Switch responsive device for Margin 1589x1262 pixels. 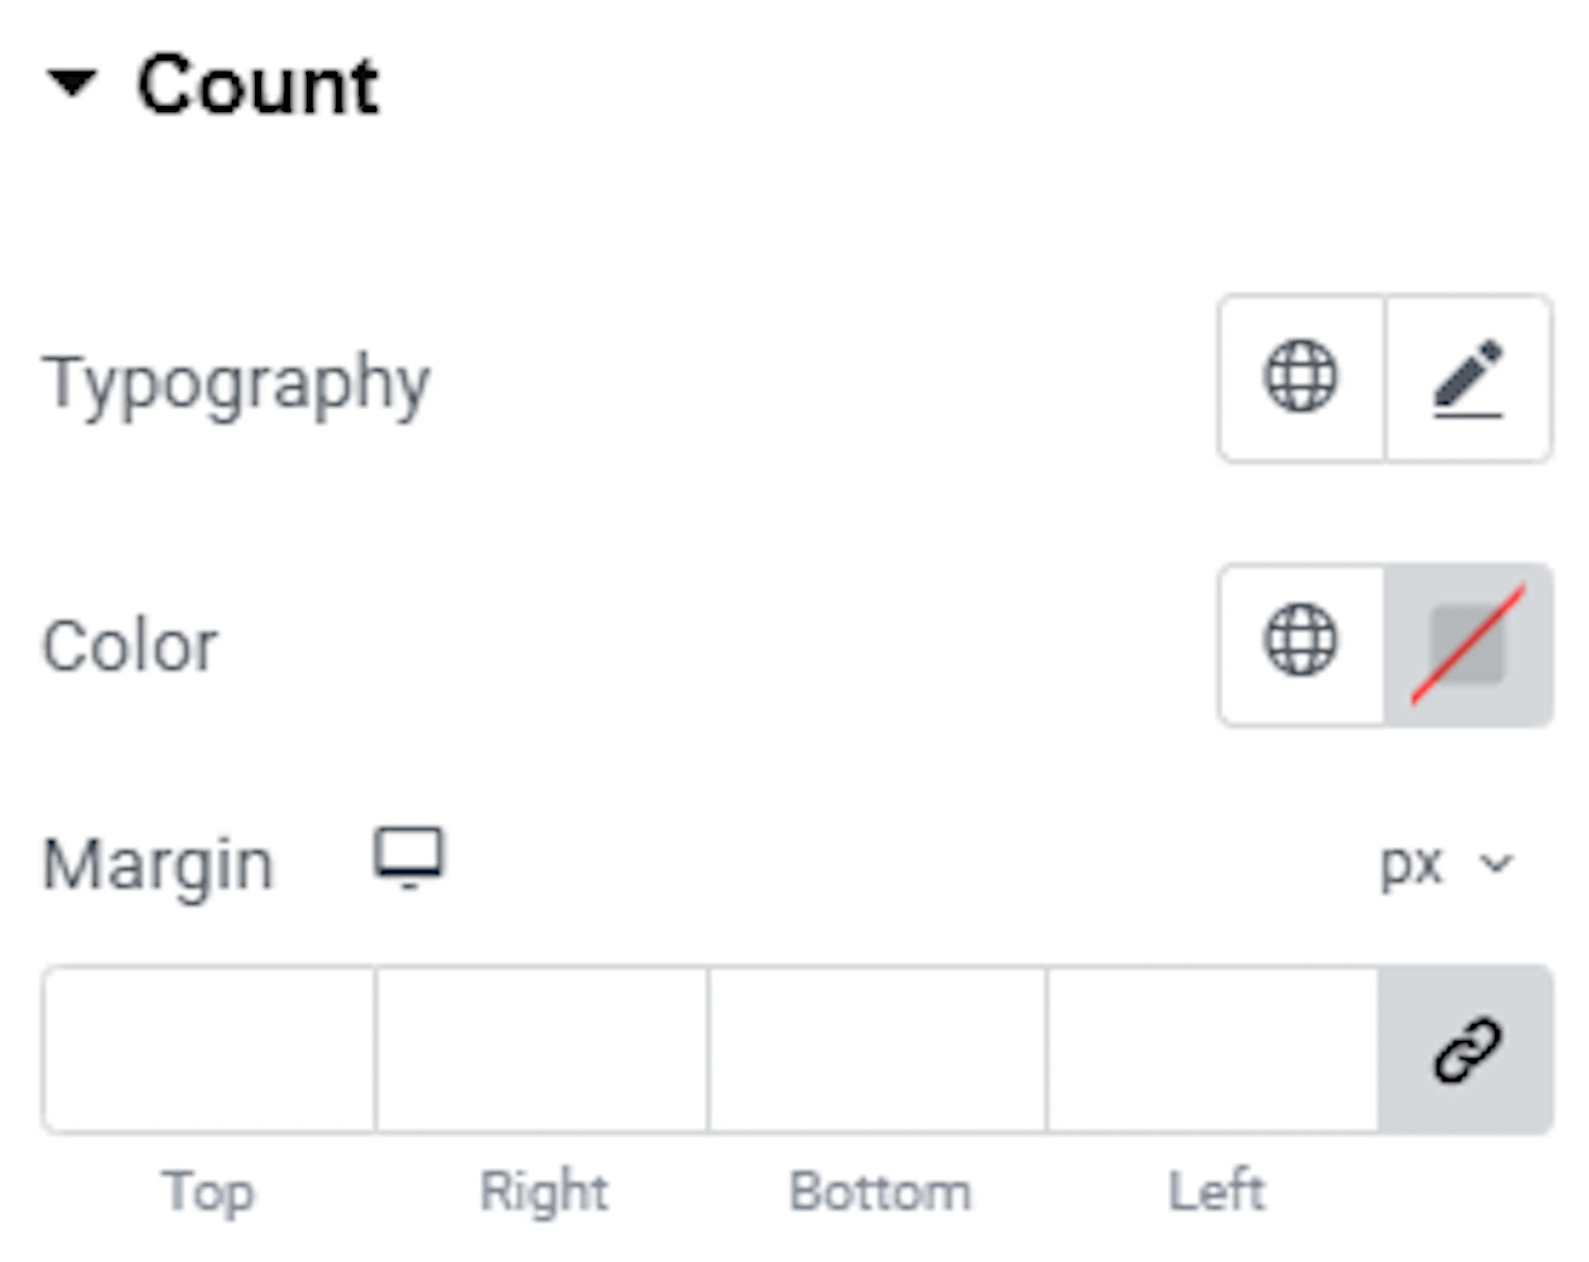point(409,858)
